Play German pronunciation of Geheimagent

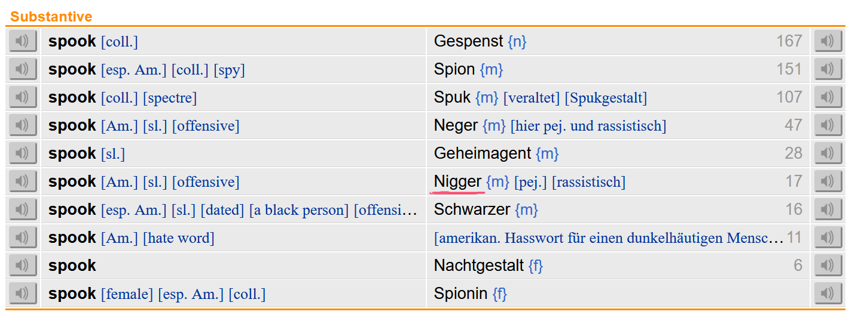coord(828,153)
